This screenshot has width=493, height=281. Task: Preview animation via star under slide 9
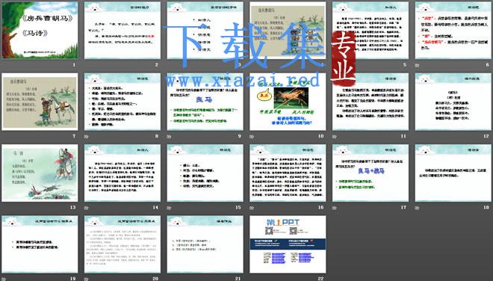(169, 137)
